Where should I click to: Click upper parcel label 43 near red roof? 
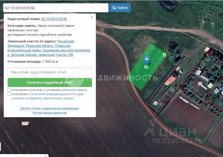click(x=167, y=83)
